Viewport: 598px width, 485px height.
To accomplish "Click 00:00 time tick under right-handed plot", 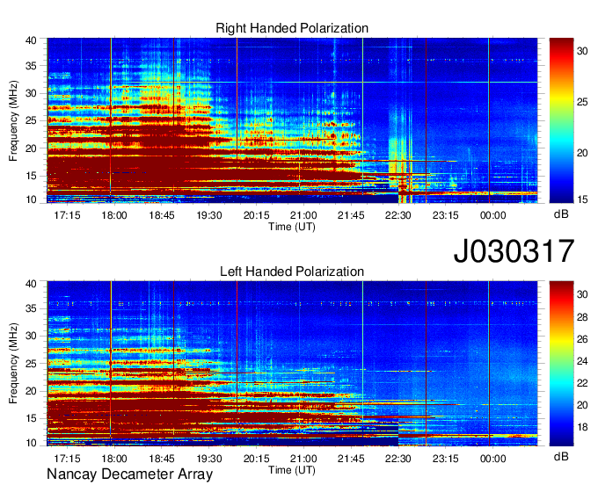I will [x=493, y=215].
